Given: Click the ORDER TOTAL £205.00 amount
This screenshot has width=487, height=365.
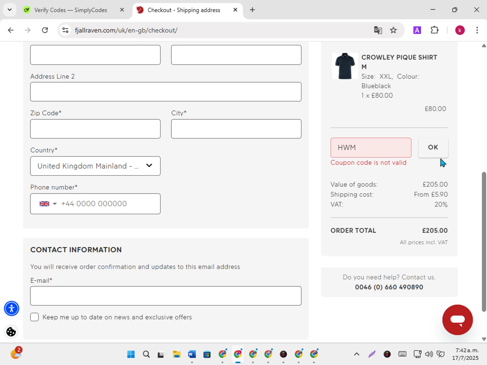Looking at the screenshot, I should click(x=435, y=231).
